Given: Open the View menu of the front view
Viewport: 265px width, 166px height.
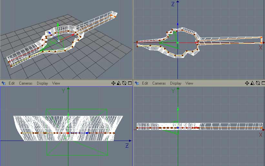Looking at the screenshot, I should coord(189,83).
